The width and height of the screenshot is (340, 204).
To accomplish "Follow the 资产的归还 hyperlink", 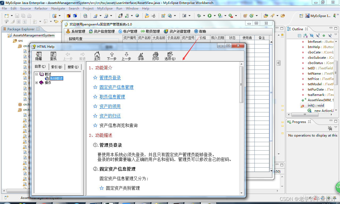I will coord(110,116).
